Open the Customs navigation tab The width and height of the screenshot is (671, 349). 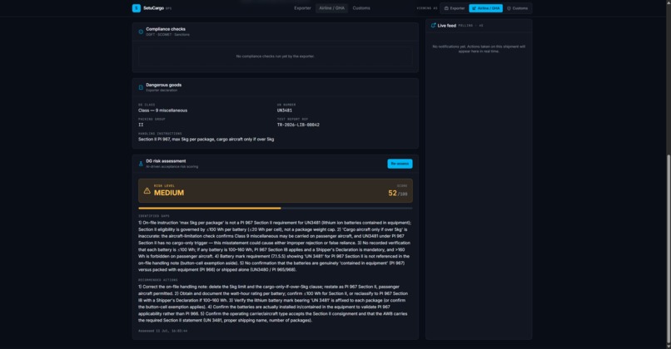(x=361, y=8)
